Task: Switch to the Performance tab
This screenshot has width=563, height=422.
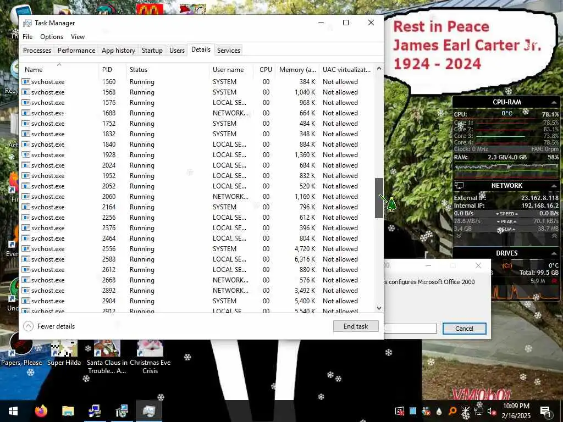Action: point(76,50)
